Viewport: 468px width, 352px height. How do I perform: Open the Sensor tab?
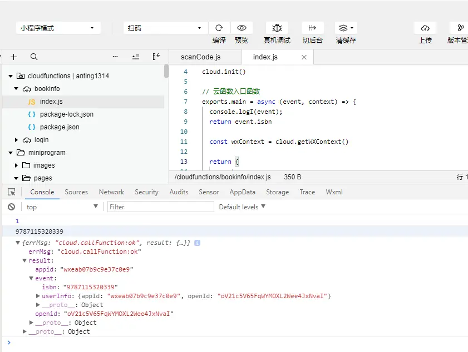click(x=209, y=192)
